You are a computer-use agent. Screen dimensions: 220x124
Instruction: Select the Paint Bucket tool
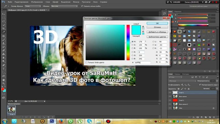[3, 54]
